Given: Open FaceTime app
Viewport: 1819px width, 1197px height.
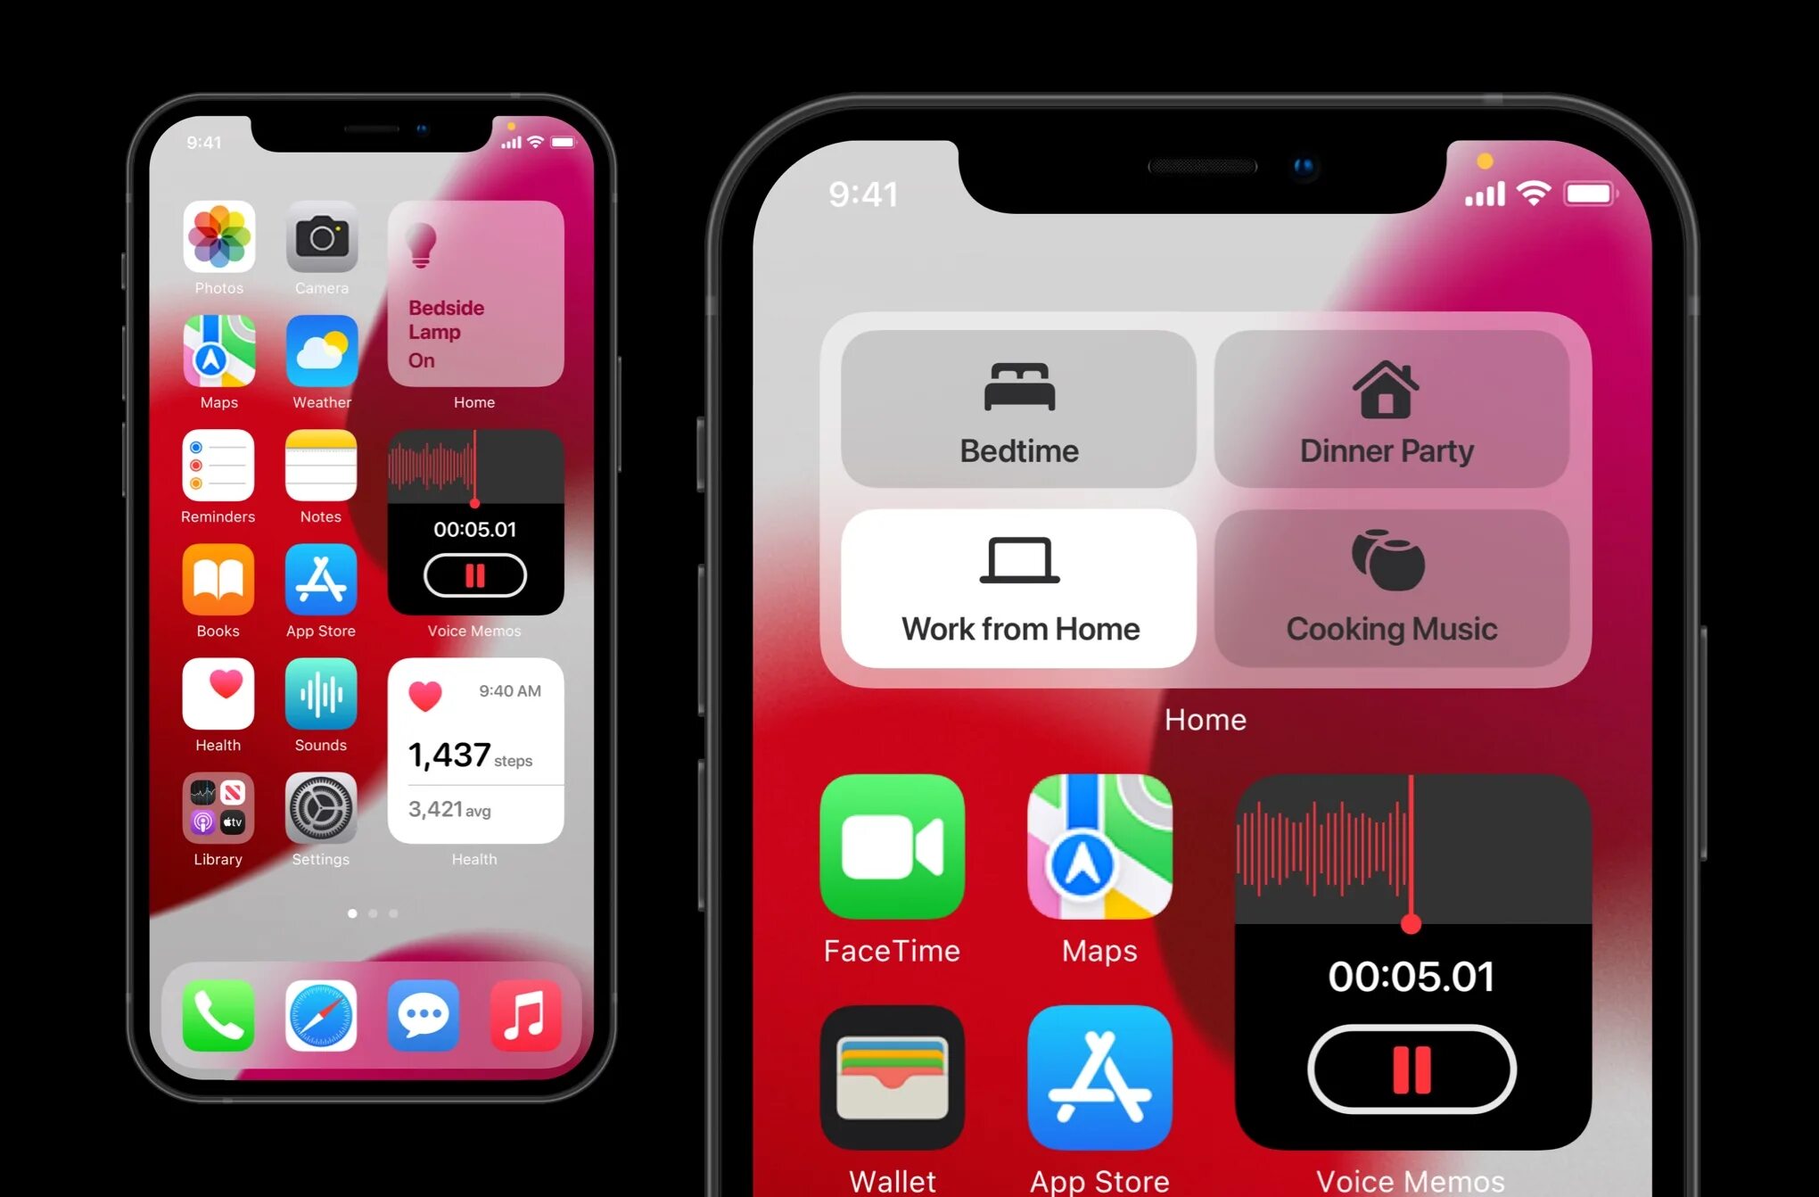Looking at the screenshot, I should point(893,850).
